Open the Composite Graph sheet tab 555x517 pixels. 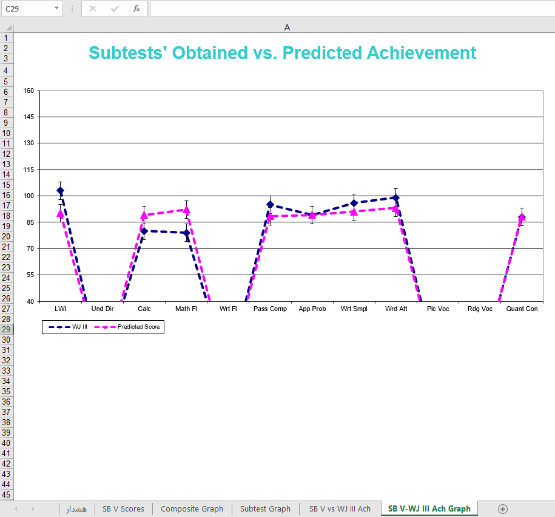click(x=192, y=509)
